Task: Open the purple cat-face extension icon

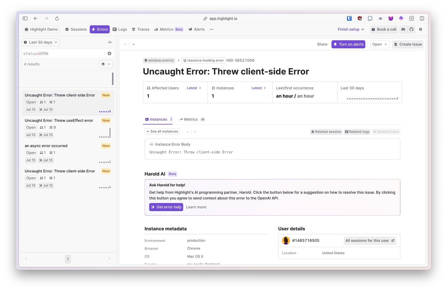Action: point(391,18)
